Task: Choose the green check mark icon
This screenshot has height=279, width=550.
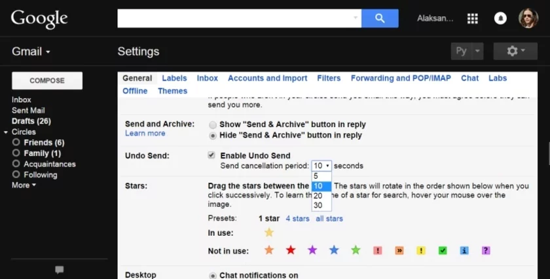Action: [443, 250]
